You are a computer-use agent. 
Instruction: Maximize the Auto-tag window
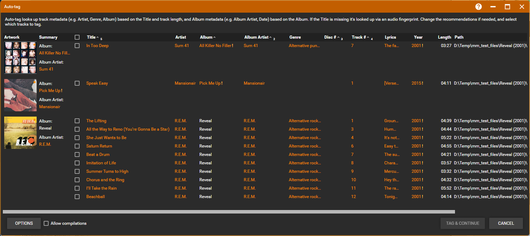[507, 7]
